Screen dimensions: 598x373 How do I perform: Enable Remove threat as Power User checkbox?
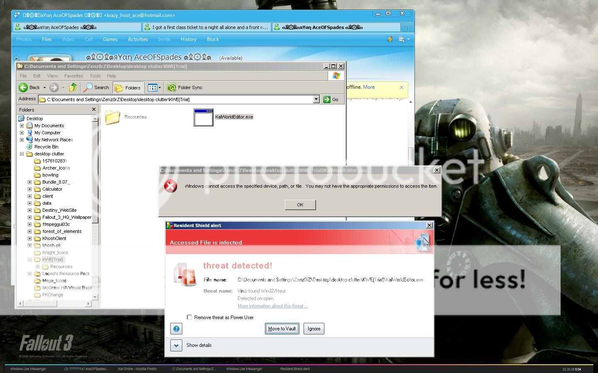pos(189,317)
